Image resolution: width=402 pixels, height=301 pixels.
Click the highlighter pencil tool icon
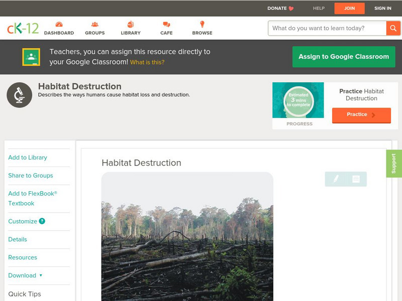pos(336,179)
